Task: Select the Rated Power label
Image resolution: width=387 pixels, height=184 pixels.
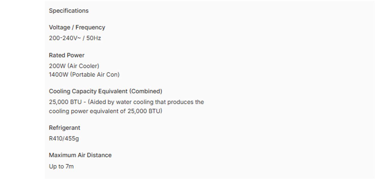Action: point(67,55)
